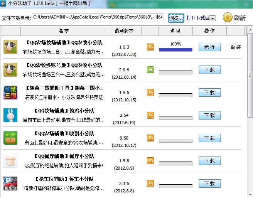Click the green new badge on QQ农牧多账号版
The width and height of the screenshot is (253, 197).
tap(150, 70)
